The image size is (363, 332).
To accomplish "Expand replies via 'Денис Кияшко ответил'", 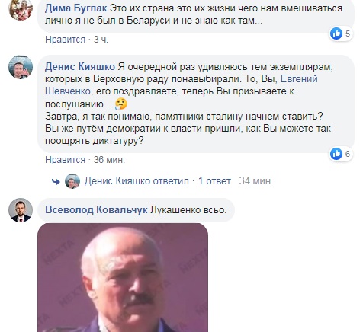I will click(137, 181).
